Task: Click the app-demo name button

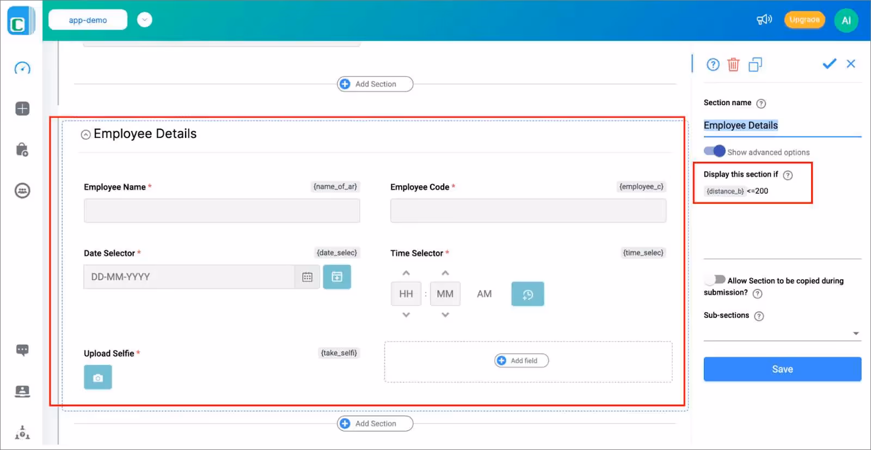Action: (x=88, y=20)
